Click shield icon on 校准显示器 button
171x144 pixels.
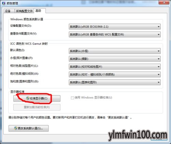[28, 98]
